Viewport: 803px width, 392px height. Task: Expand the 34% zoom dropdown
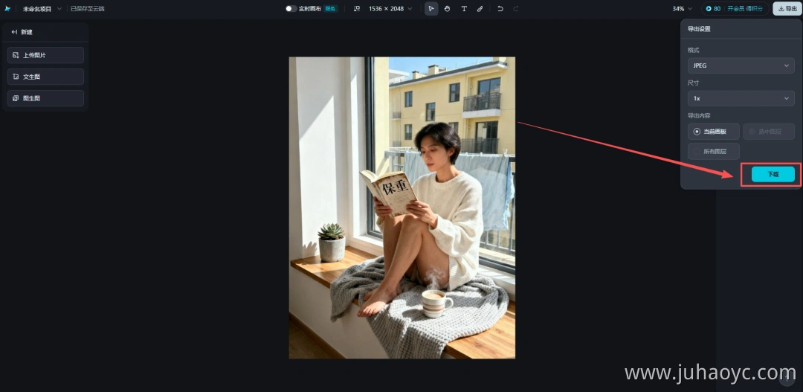[x=682, y=9]
